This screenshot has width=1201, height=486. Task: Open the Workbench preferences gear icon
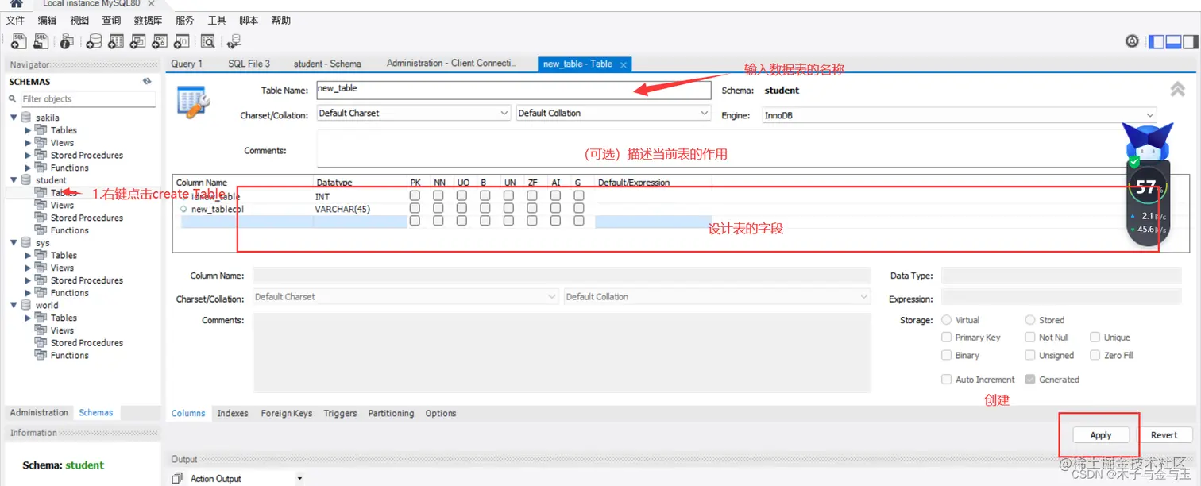tap(1133, 41)
